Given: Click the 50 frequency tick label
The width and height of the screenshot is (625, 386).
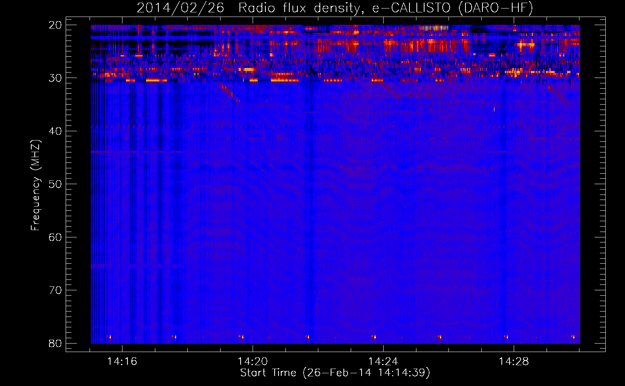Looking at the screenshot, I should click(55, 184).
